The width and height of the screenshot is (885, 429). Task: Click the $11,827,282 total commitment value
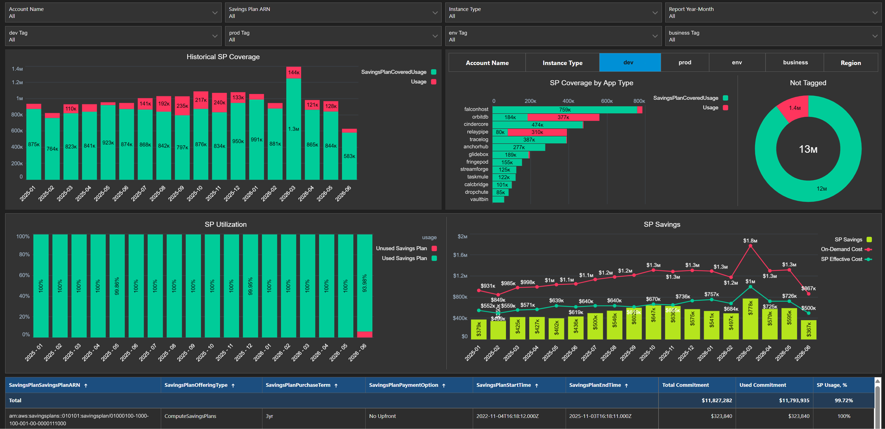[717, 401]
